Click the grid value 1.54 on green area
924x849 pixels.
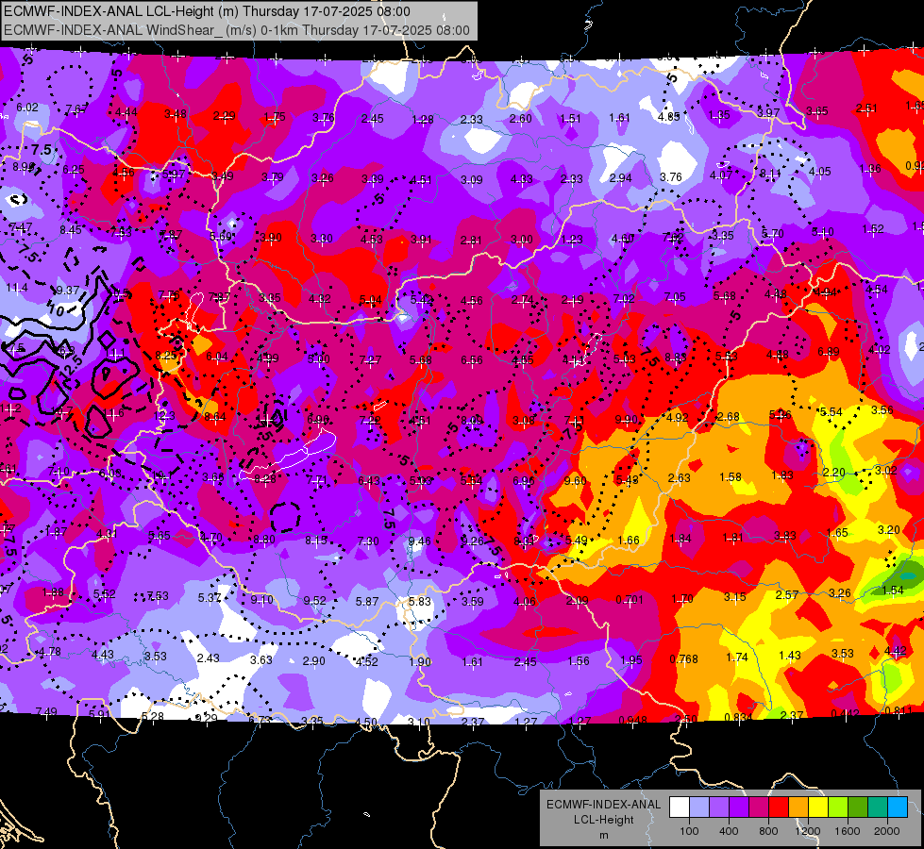[x=893, y=591]
